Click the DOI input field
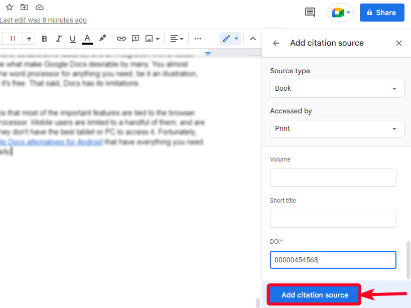 click(x=333, y=260)
